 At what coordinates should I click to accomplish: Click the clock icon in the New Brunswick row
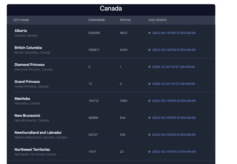149,118
